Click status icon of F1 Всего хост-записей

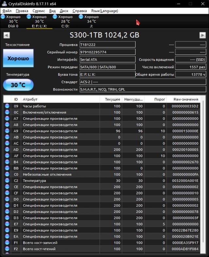(7, 243)
